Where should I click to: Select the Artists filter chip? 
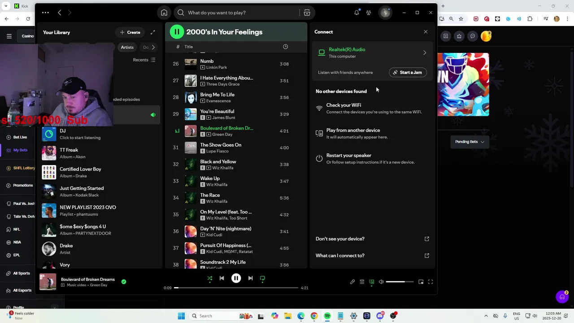(x=127, y=47)
